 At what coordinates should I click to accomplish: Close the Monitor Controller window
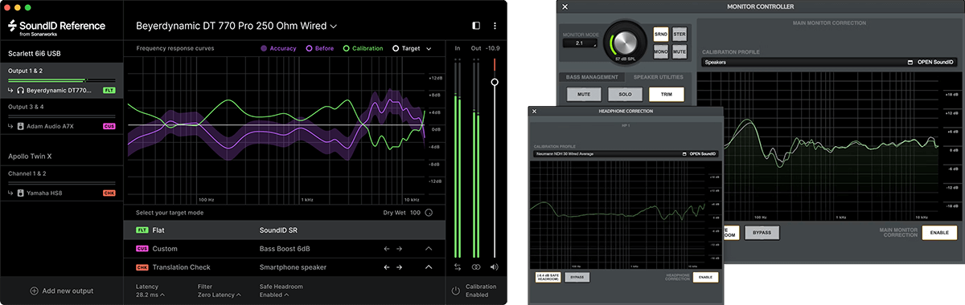coord(565,6)
